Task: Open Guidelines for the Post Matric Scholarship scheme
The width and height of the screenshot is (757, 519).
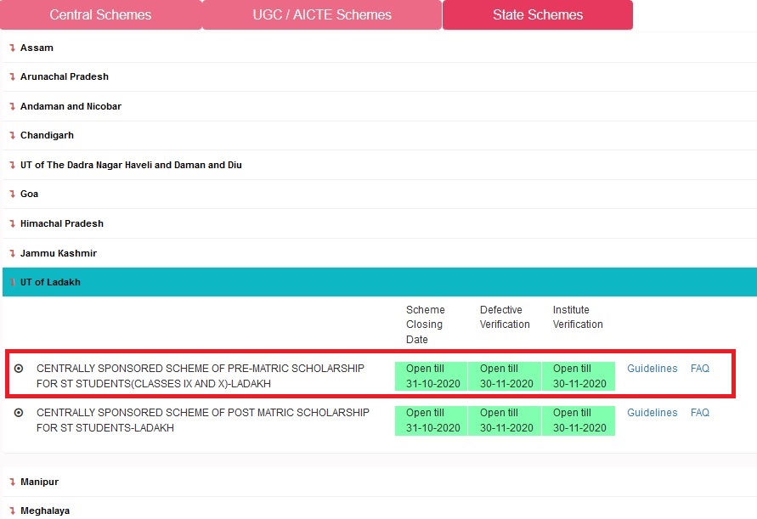Action: point(652,413)
